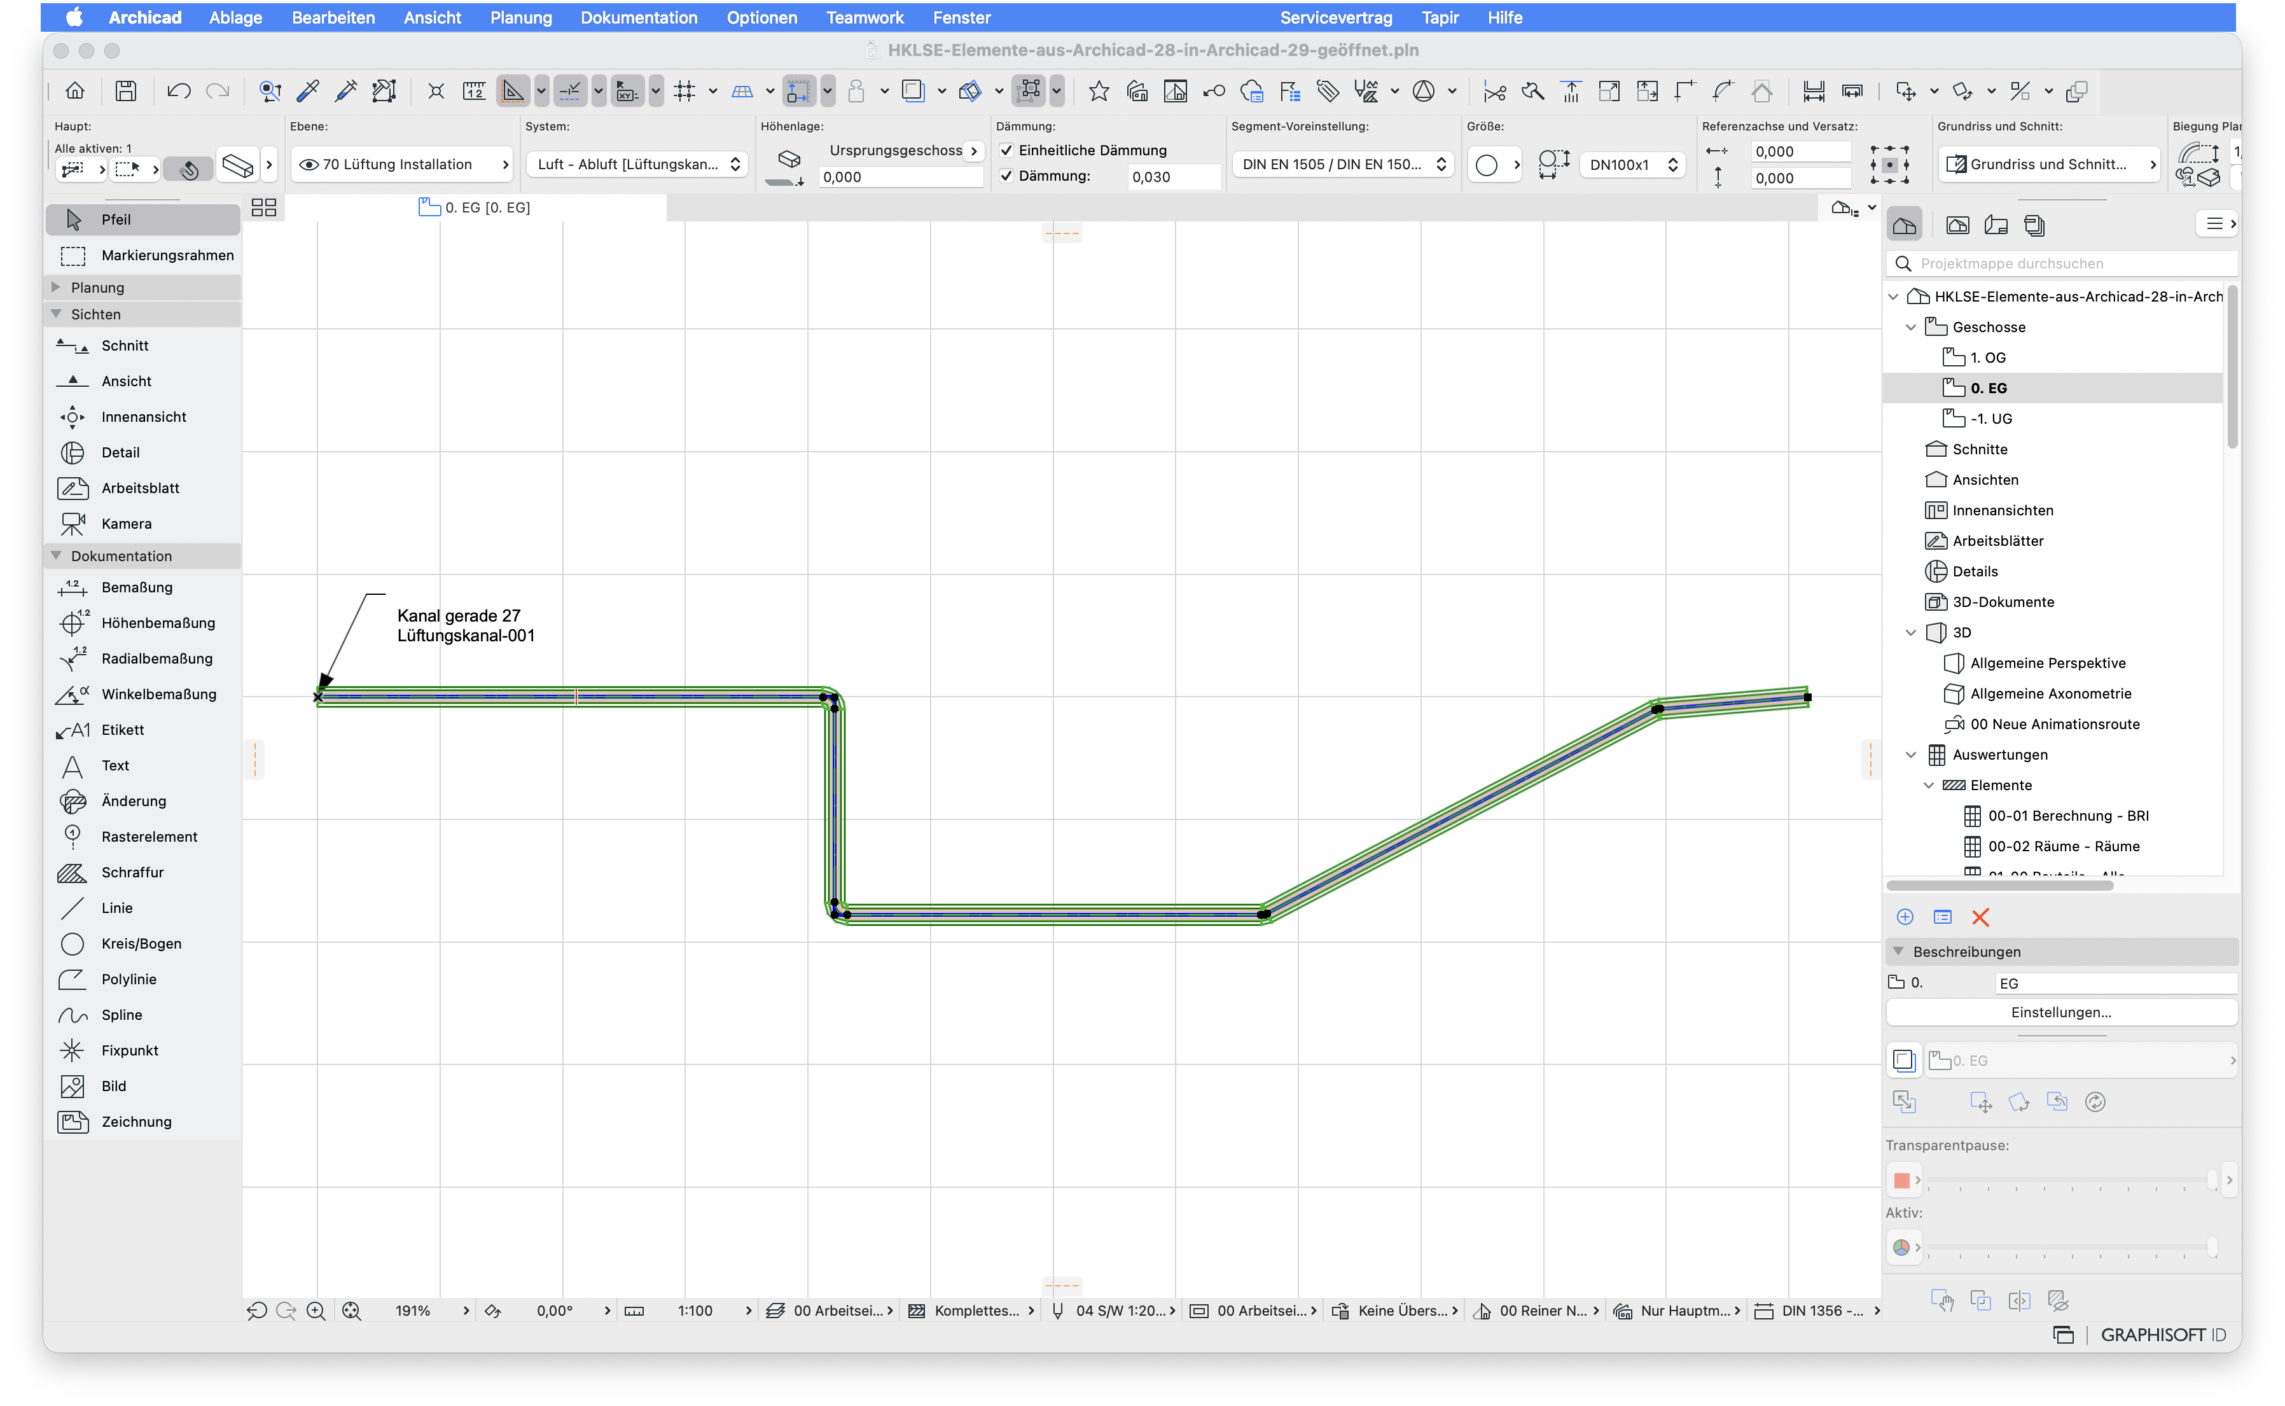Select the Polylinie tool

tap(142, 979)
